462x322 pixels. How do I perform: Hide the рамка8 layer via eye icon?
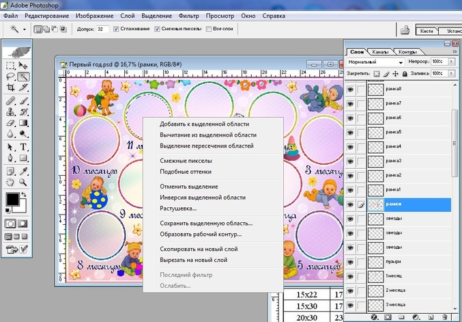351,89
